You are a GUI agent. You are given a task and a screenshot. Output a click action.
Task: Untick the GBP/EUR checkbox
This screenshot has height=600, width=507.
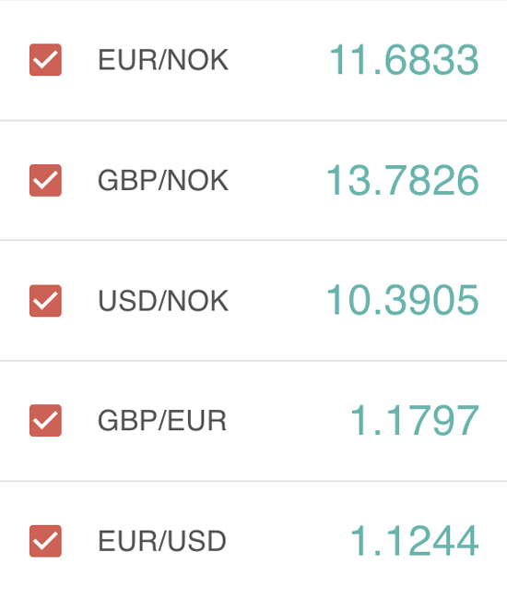pos(45,420)
